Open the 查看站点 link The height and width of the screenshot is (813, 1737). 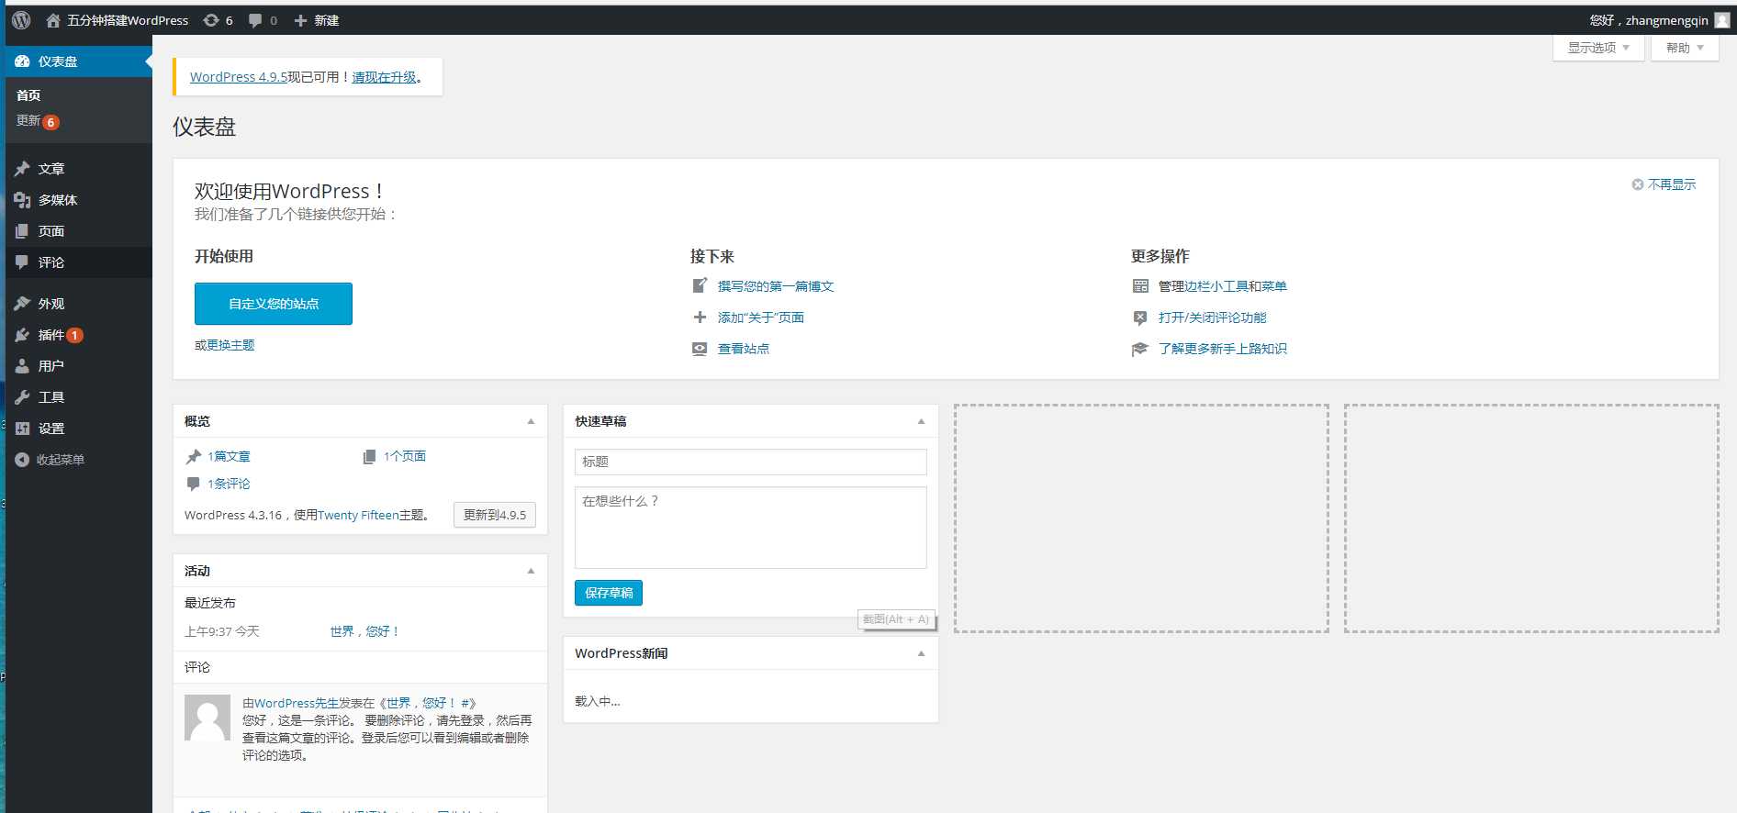[x=744, y=349]
